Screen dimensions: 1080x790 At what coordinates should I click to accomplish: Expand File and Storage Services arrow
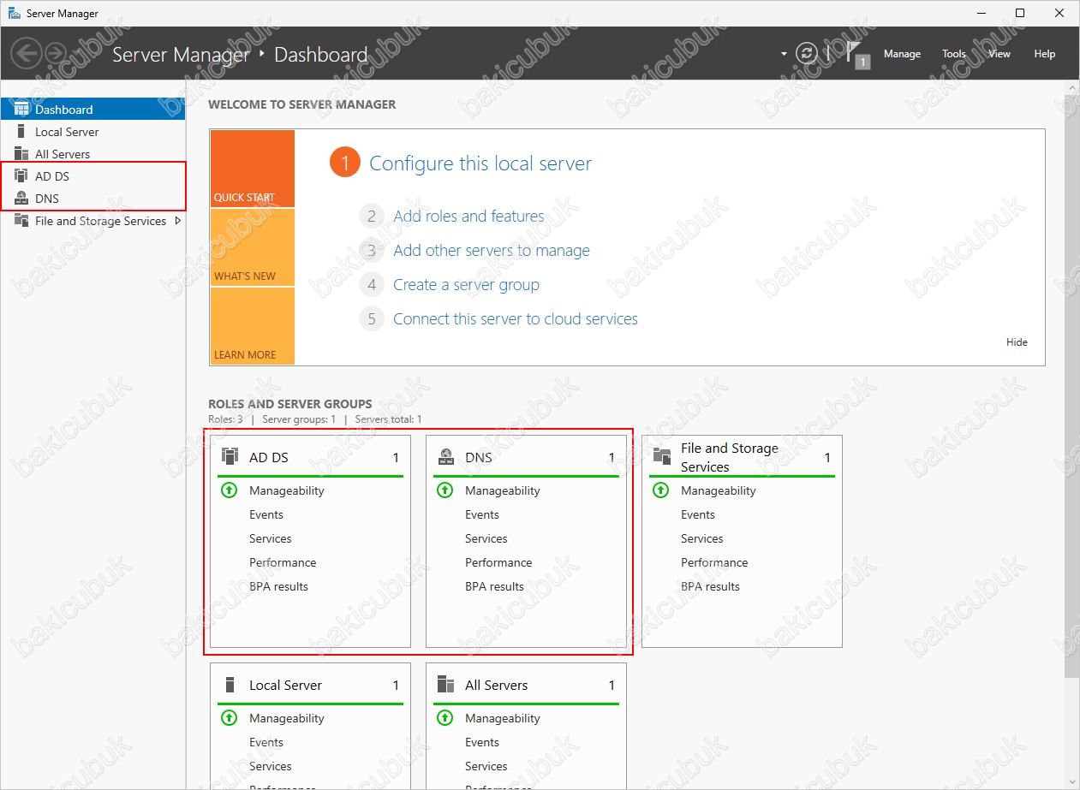point(178,221)
